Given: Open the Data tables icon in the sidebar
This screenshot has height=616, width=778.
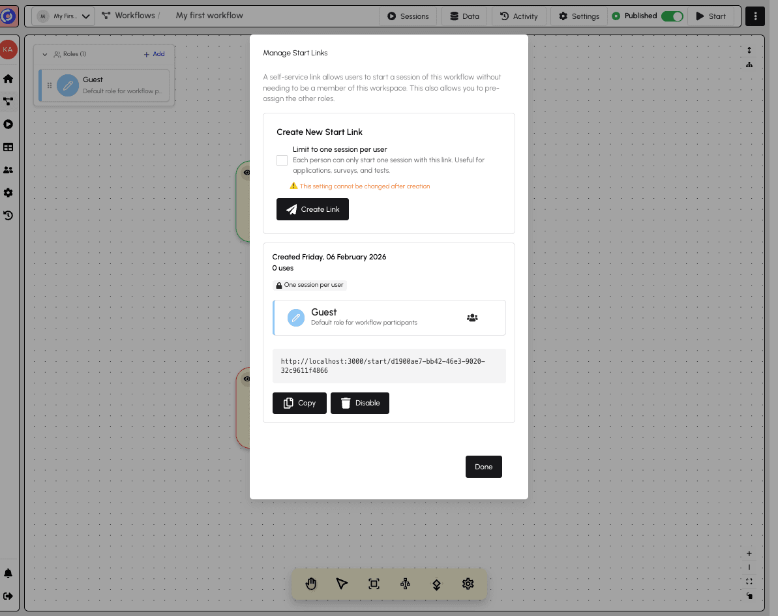Looking at the screenshot, I should point(8,147).
